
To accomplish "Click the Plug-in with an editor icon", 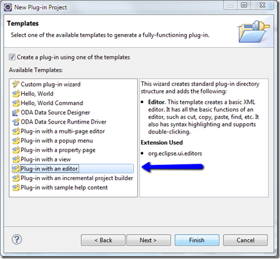I will pos(16,169).
